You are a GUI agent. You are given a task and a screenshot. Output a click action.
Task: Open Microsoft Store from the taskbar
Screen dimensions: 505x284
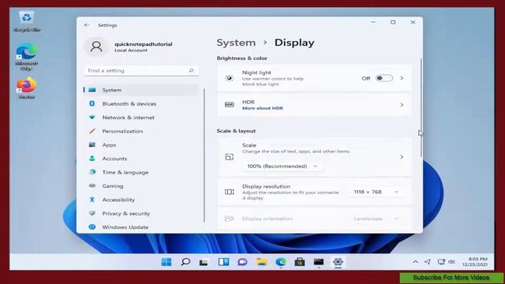[x=300, y=262]
